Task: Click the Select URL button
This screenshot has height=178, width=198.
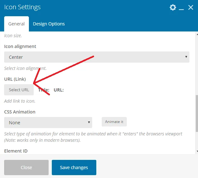Action: (19, 90)
